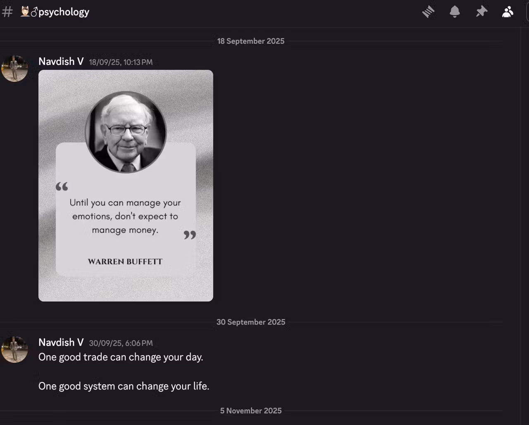Click the 18 September 2025 date divider
529x425 pixels.
[x=251, y=41]
